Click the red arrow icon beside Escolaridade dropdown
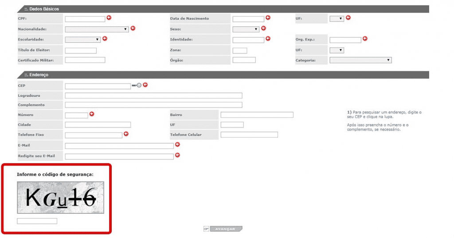This screenshot has height=238, width=454. pos(105,39)
